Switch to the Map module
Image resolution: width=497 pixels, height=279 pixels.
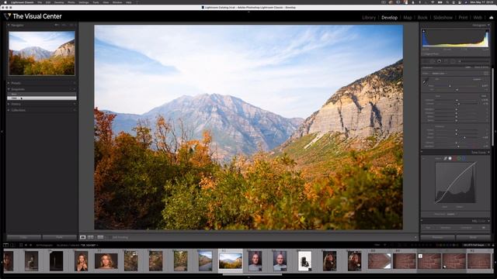(x=407, y=17)
